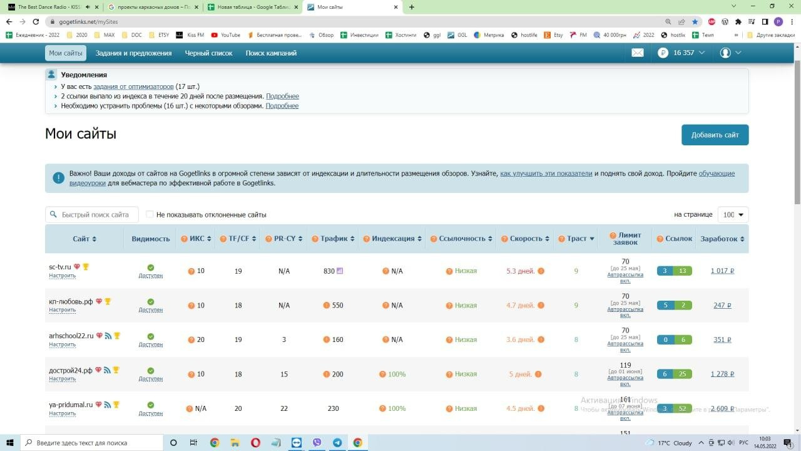This screenshot has height=451, width=801.
Task: Open Мои сайты navigation tab
Action: click(x=66, y=53)
